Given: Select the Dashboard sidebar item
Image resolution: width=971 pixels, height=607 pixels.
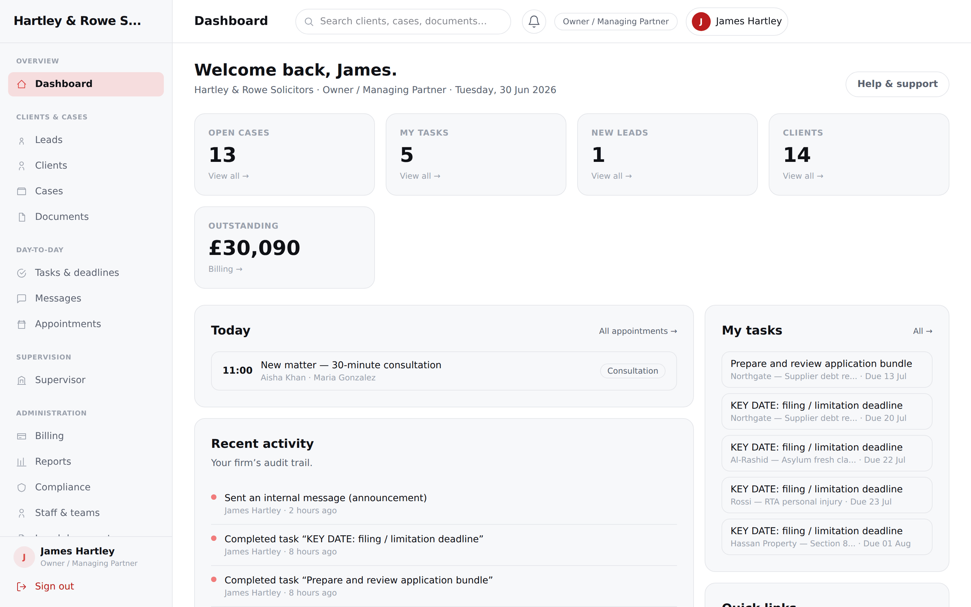Looking at the screenshot, I should (86, 84).
